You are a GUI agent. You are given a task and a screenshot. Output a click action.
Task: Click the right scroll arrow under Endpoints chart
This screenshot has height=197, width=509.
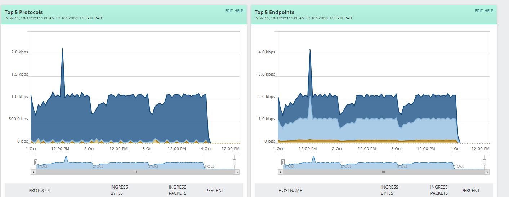pos(487,172)
